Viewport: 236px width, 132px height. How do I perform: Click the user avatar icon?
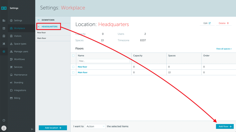click(x=4, y=128)
